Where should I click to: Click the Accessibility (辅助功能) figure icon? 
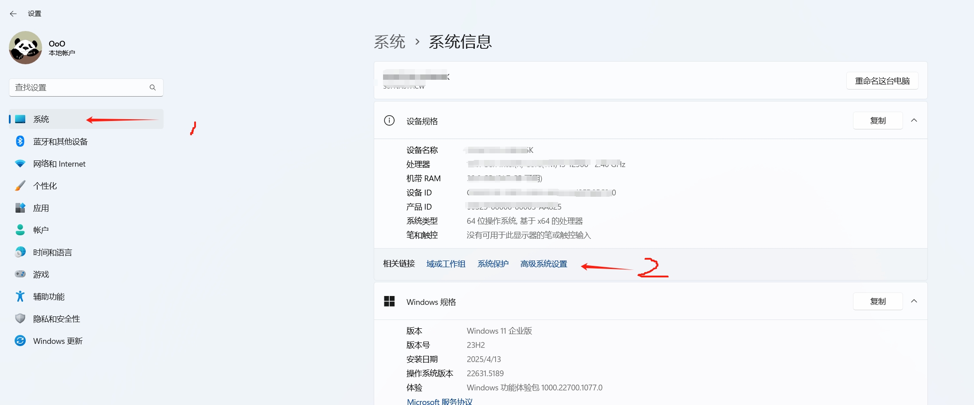click(20, 296)
